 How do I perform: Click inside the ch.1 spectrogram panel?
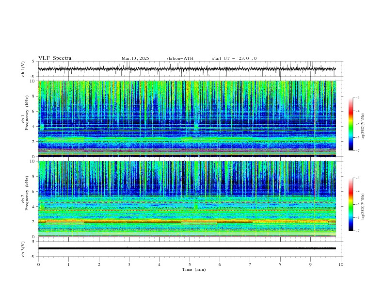pos(187,118)
